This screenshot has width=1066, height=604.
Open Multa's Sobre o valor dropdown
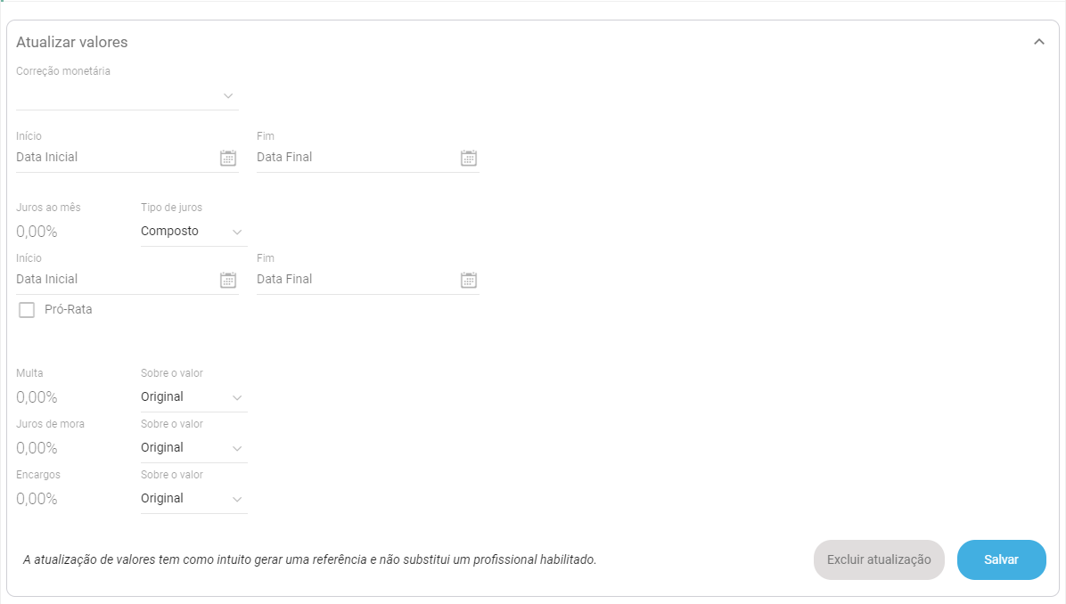point(193,397)
